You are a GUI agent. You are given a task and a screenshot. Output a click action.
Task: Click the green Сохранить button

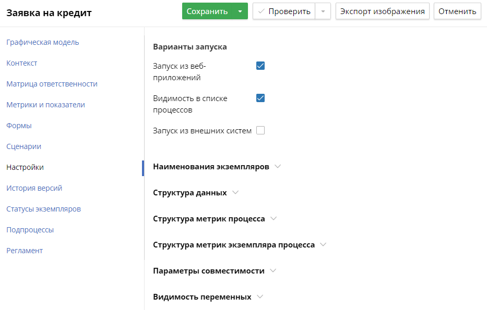point(207,11)
